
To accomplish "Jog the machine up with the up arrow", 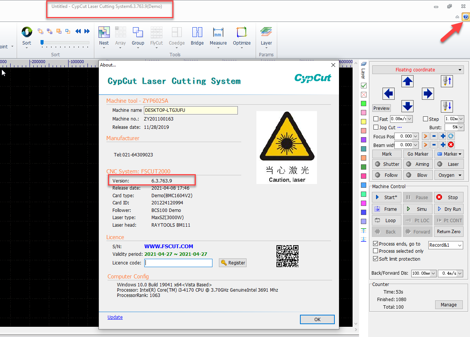I will [x=408, y=81].
